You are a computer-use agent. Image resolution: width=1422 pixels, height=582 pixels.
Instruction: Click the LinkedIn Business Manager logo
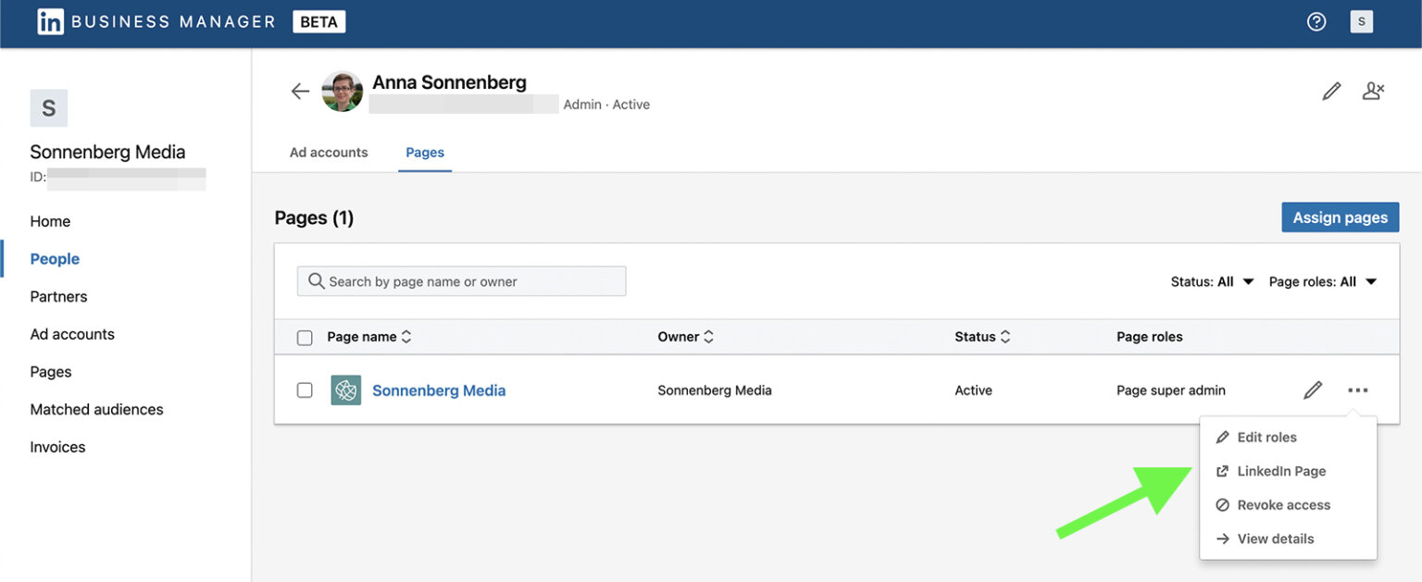coord(51,20)
